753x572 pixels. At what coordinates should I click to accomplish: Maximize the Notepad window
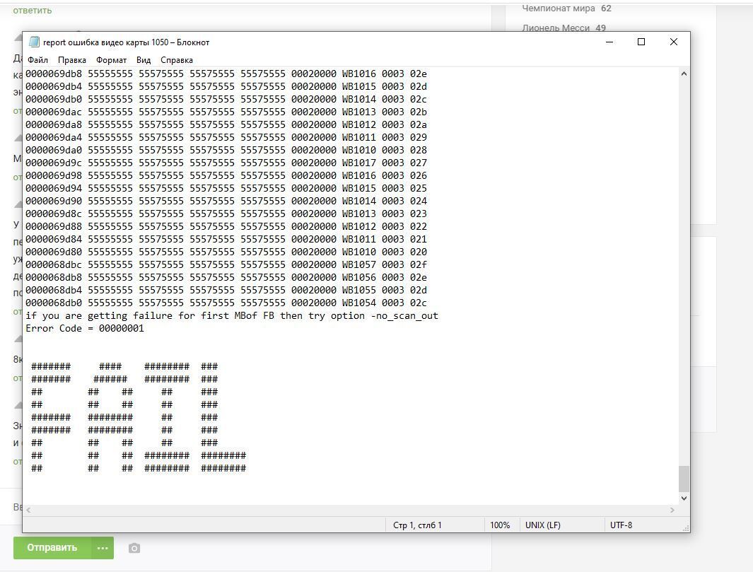(641, 42)
